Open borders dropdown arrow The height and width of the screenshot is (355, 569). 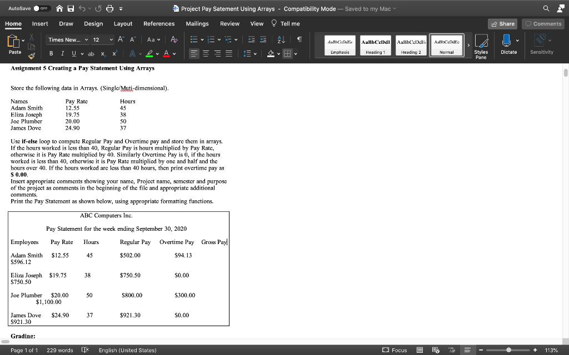296,54
